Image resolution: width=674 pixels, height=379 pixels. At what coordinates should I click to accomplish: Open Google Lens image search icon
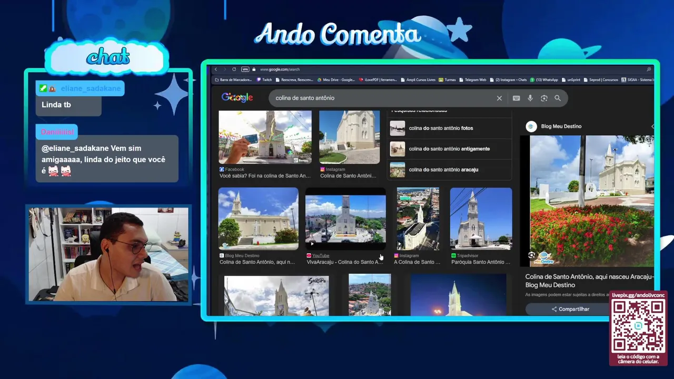pos(544,98)
